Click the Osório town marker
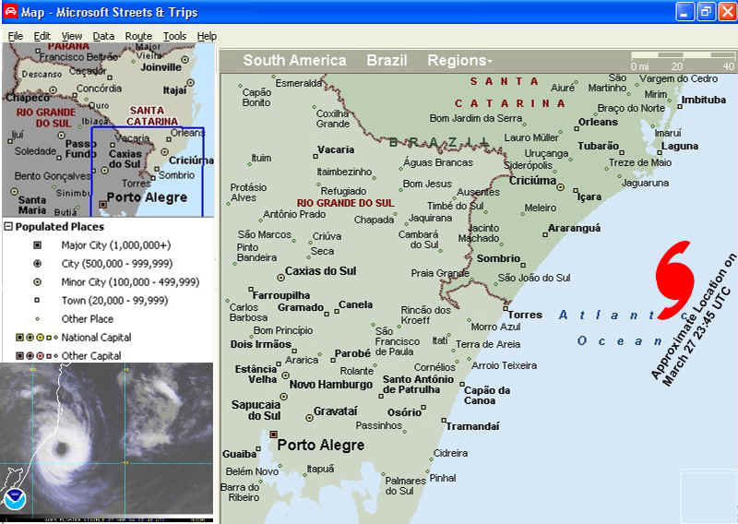This screenshot has height=524, width=738. [x=423, y=407]
